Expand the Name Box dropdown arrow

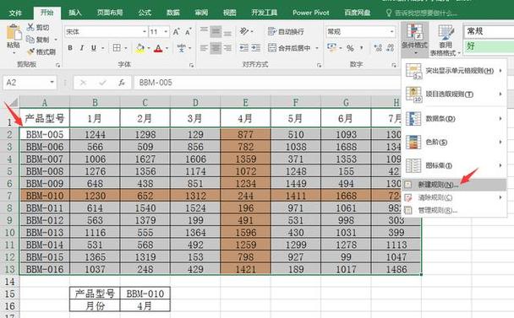point(52,82)
